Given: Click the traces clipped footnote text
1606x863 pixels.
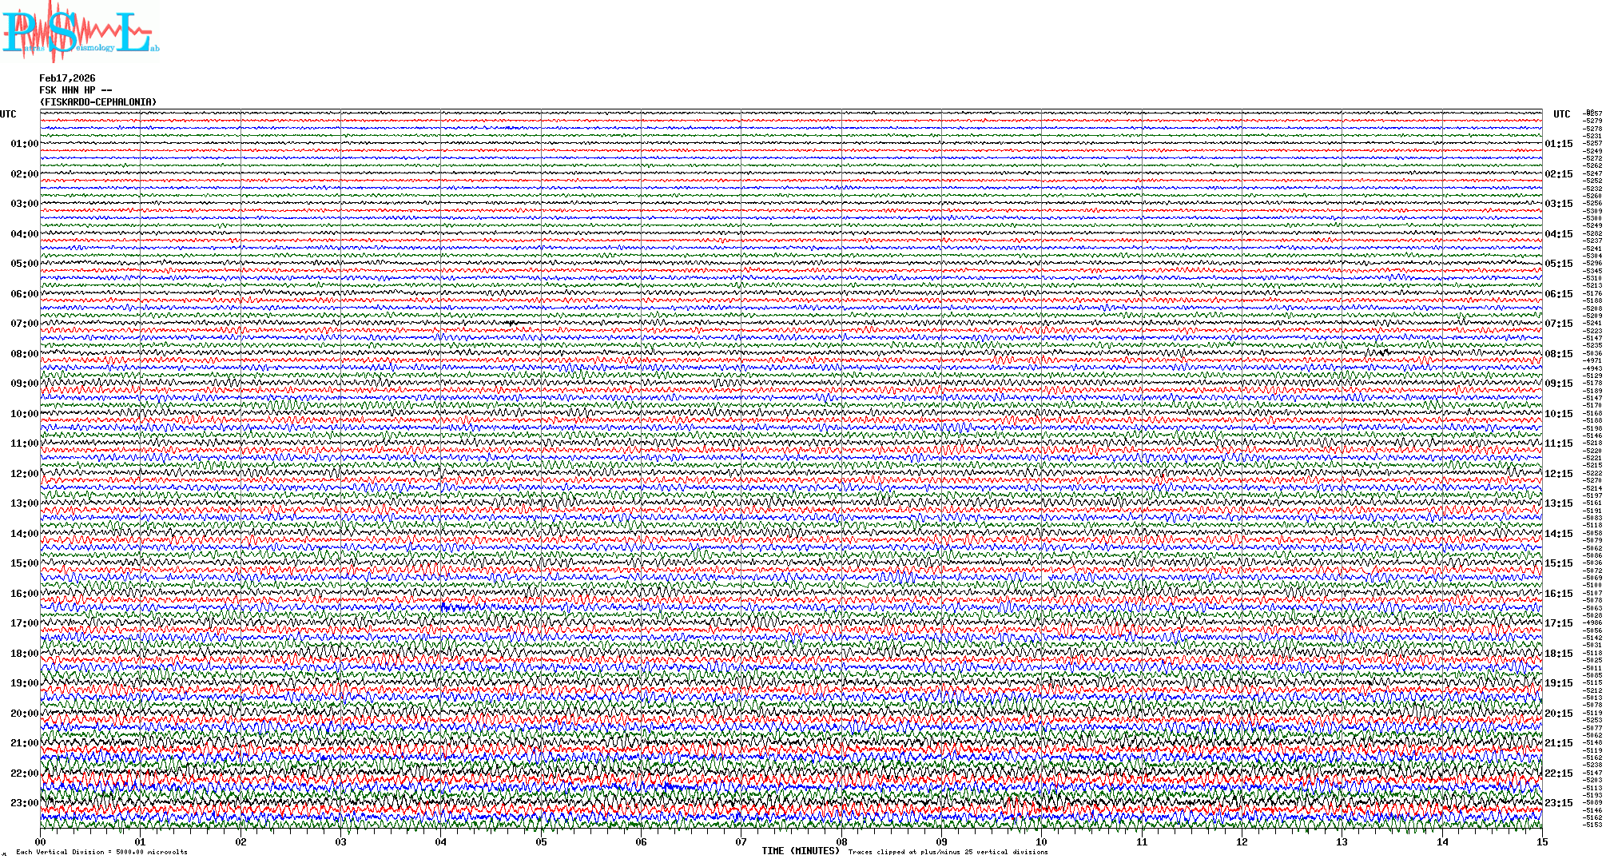Looking at the screenshot, I should 948,852.
